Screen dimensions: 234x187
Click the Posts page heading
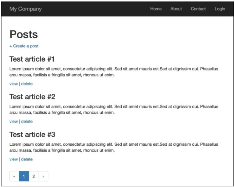pos(24,35)
